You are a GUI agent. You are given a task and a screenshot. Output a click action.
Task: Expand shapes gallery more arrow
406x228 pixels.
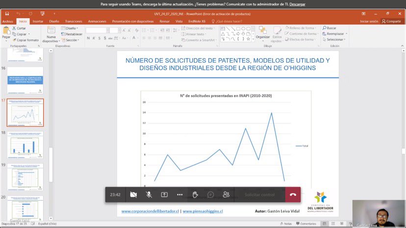(x=253, y=39)
